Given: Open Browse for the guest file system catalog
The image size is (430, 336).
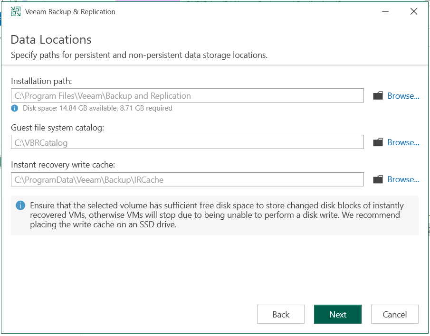Looking at the screenshot, I should 403,142.
